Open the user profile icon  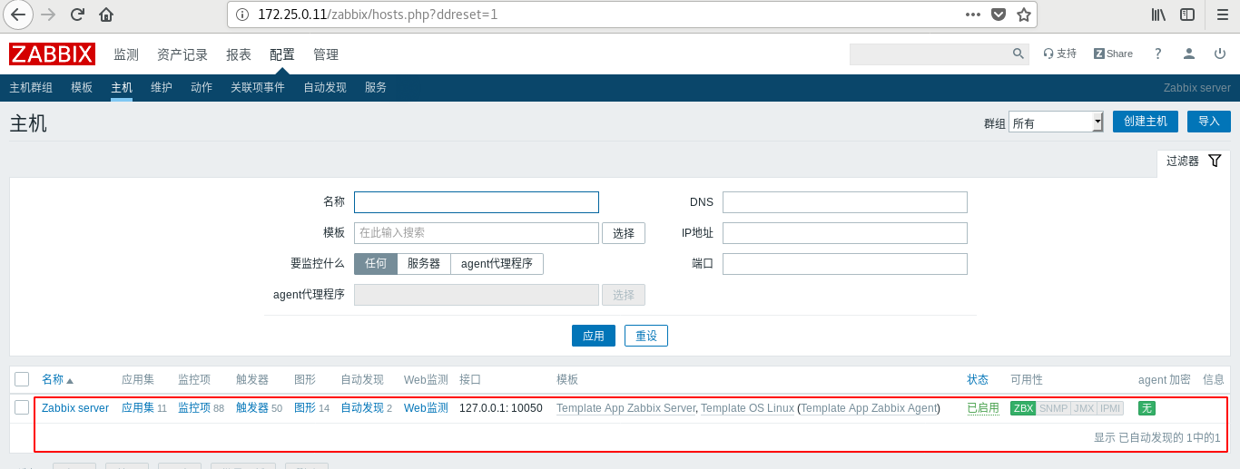tap(1189, 54)
